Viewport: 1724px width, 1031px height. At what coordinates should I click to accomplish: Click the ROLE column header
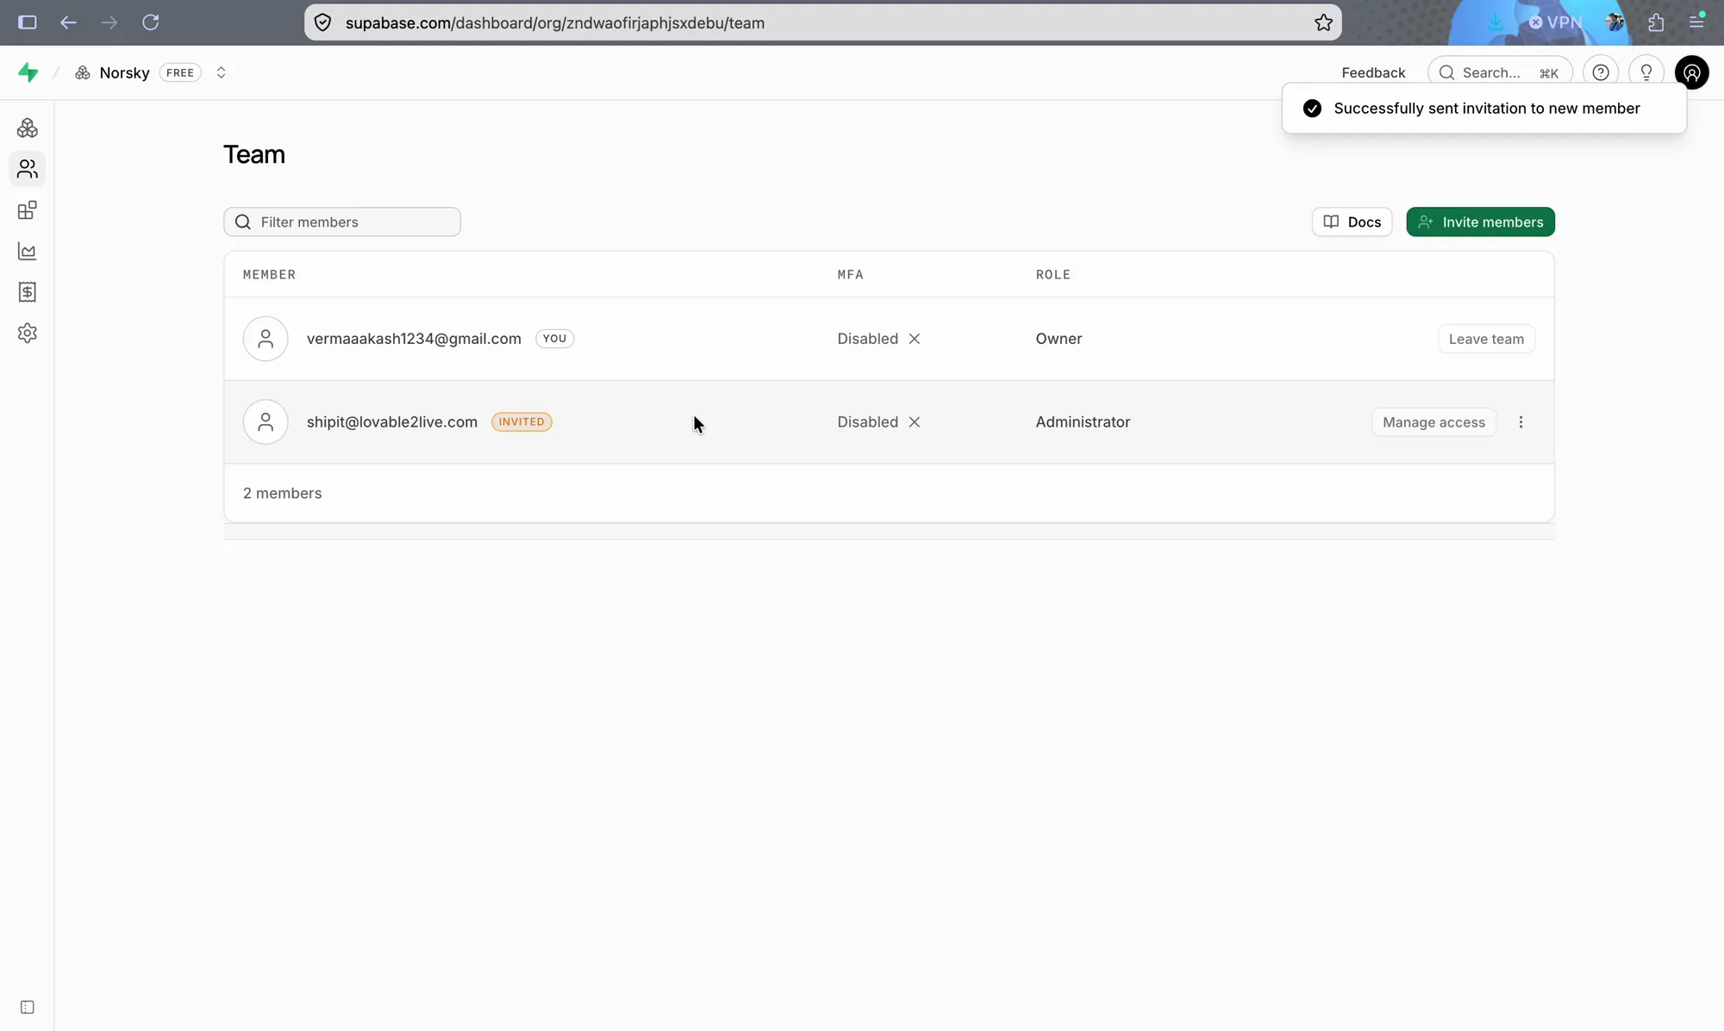(1053, 274)
